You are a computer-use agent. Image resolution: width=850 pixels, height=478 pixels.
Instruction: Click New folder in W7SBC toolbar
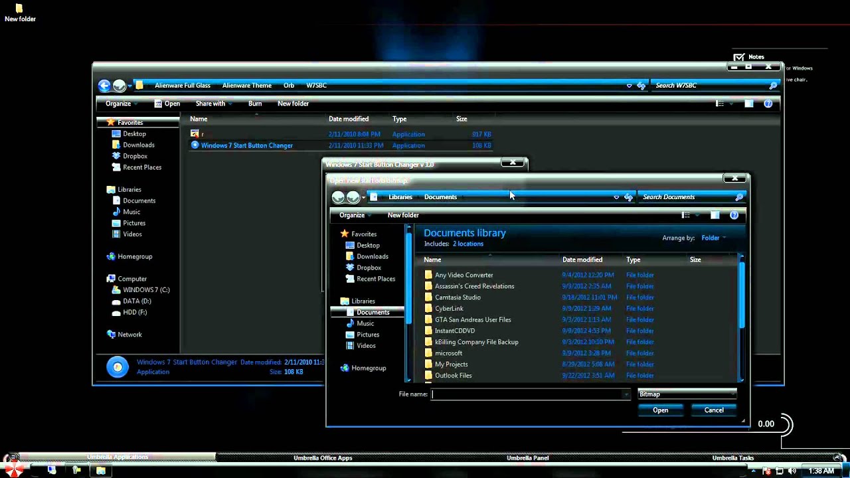(293, 104)
